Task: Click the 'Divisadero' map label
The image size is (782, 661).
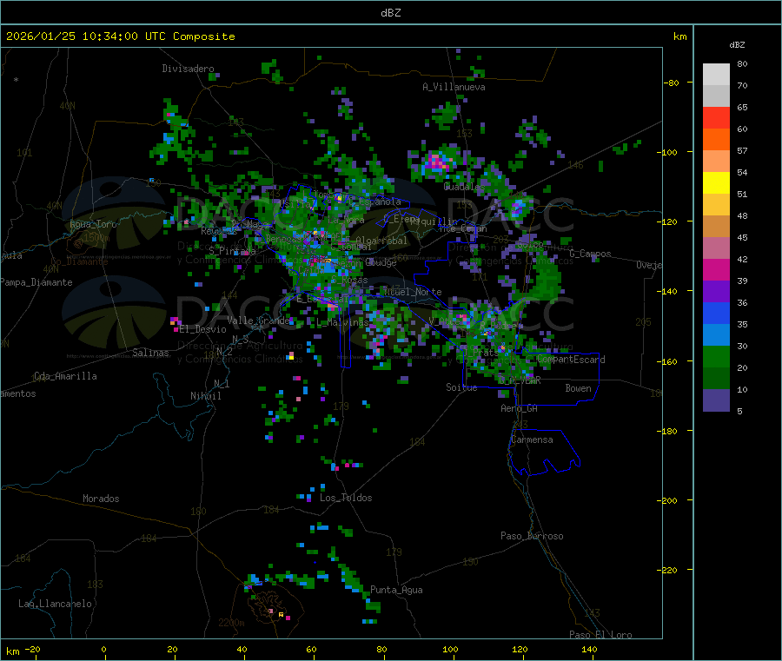Action: click(188, 69)
